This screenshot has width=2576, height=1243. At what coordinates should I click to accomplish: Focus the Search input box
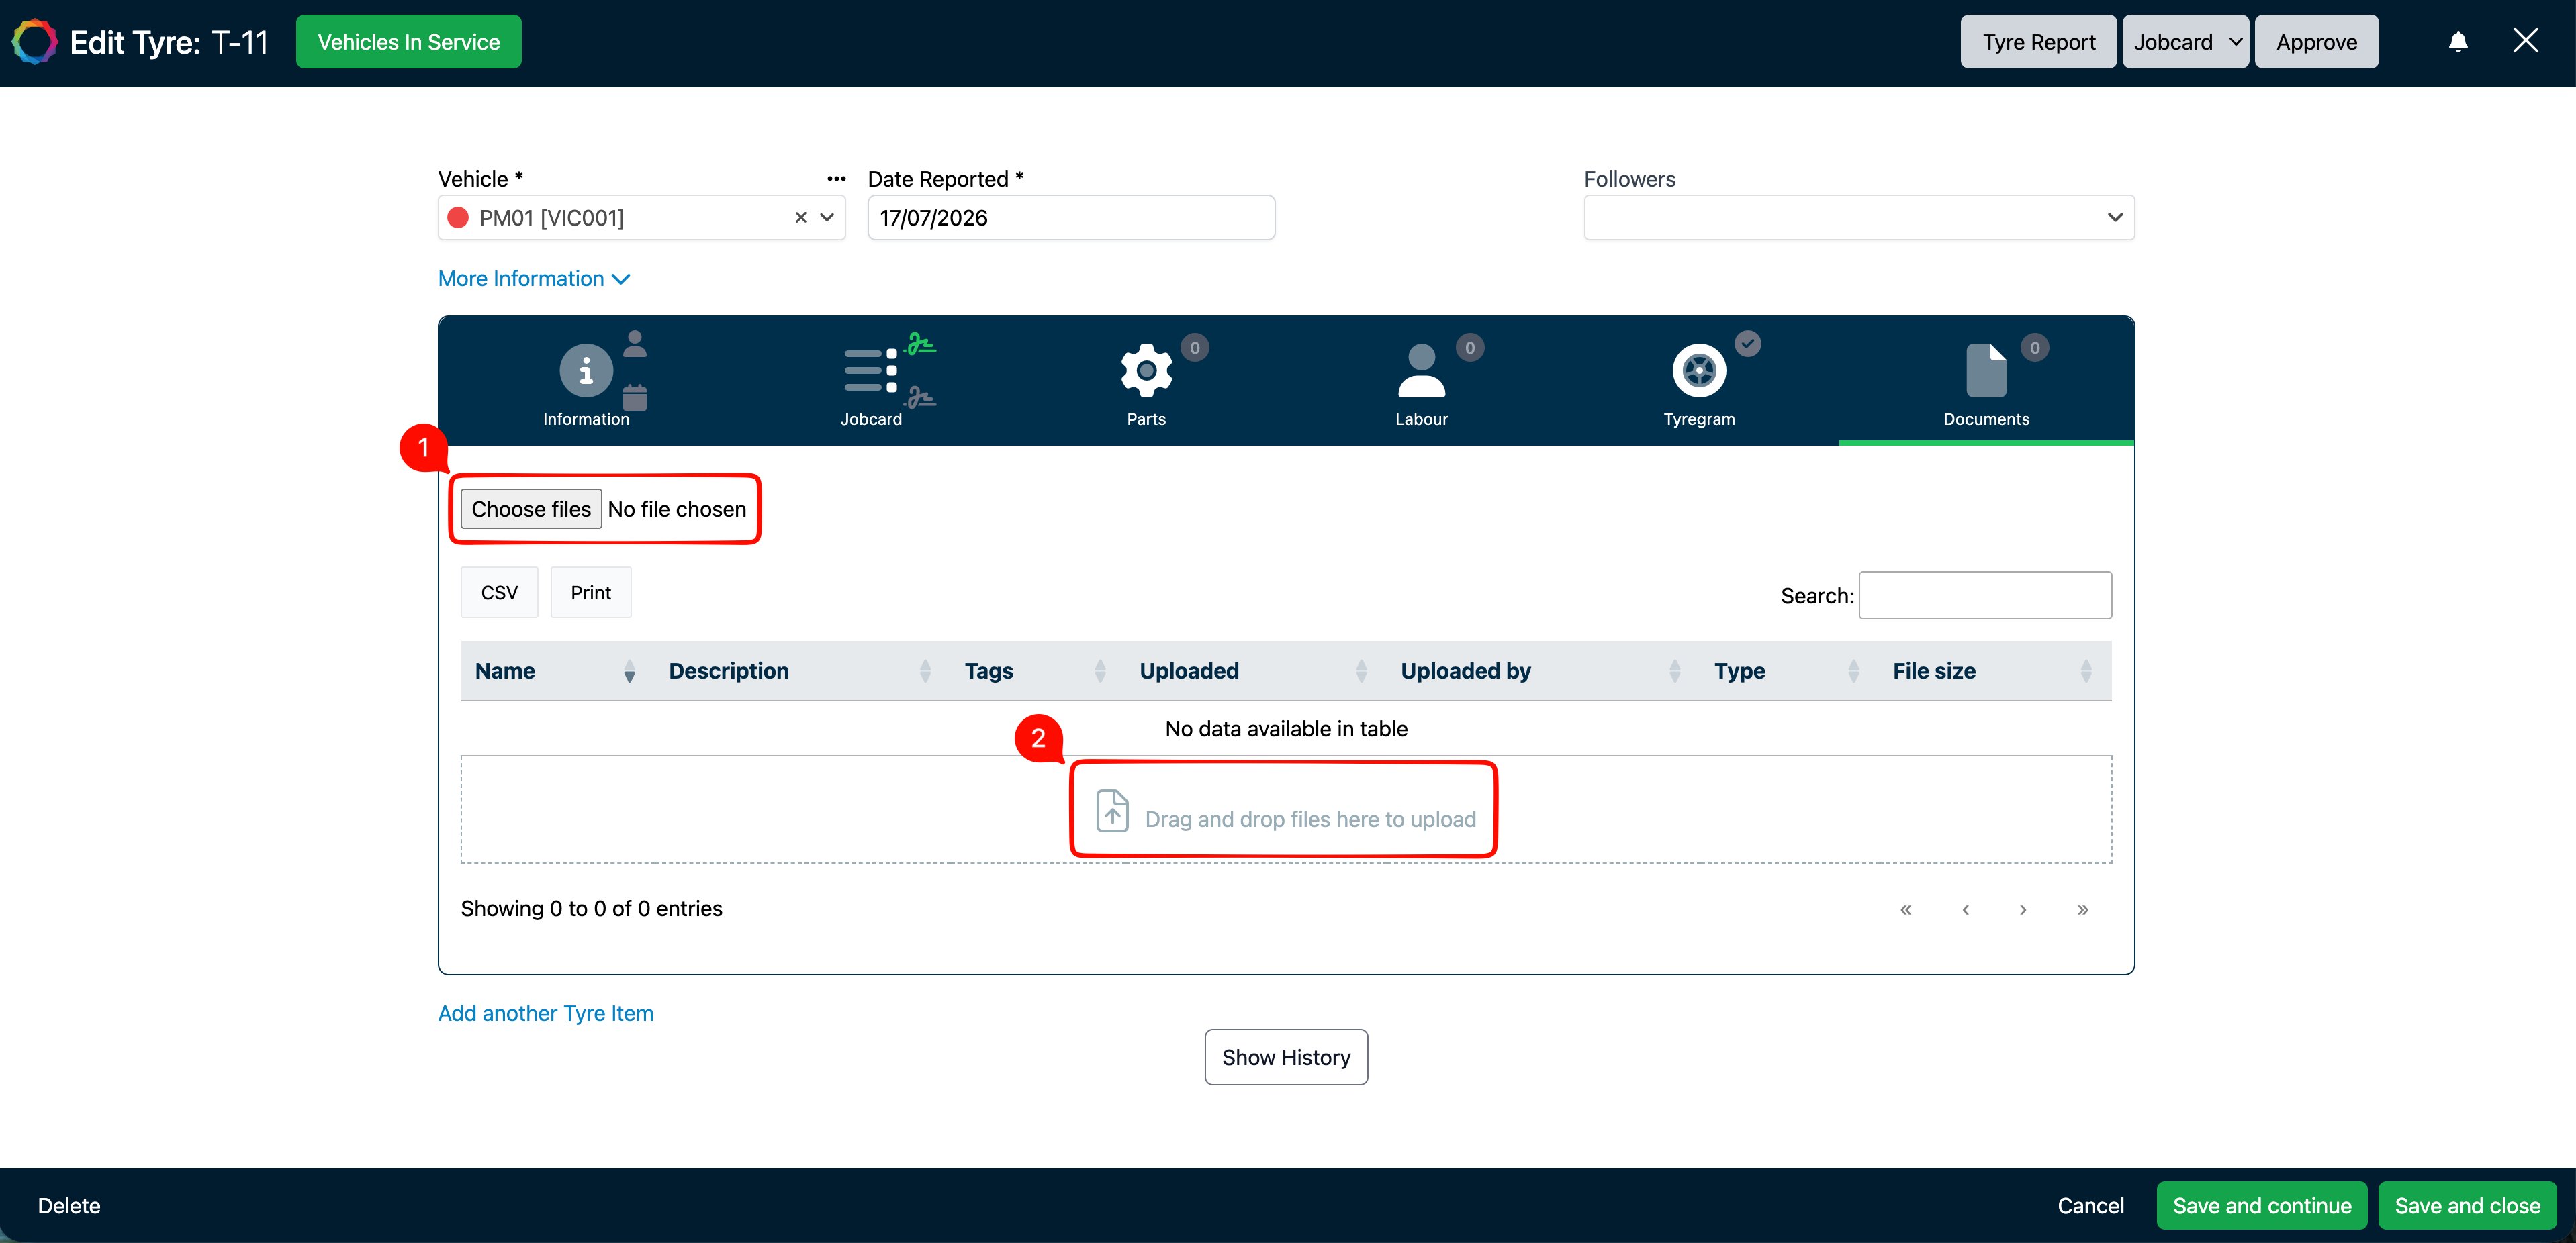(1985, 595)
